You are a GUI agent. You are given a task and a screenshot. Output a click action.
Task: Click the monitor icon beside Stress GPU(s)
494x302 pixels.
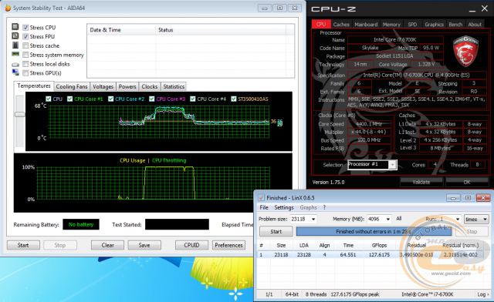click(15, 72)
